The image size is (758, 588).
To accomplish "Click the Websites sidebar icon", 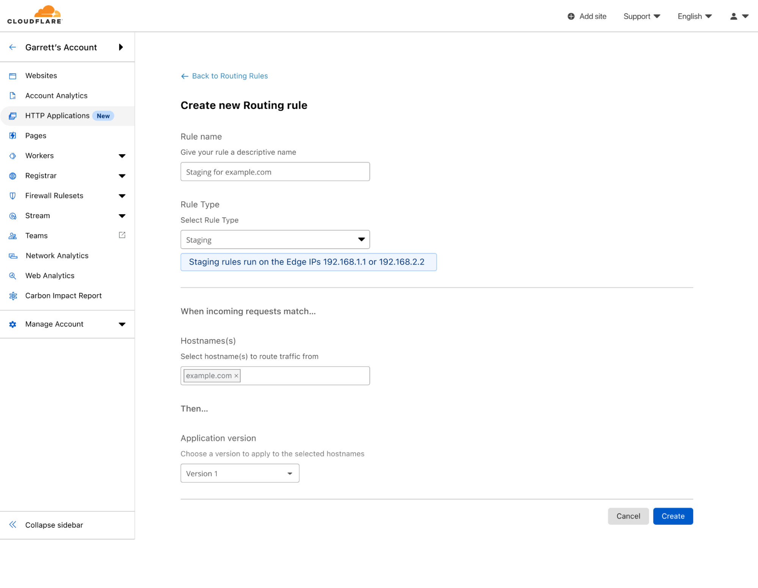I will (x=13, y=76).
